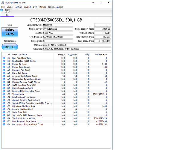Viewport: 192px width, 150px height.
Task: Click the Interfejs field showing Serial ATA
Action: [x=58, y=33]
